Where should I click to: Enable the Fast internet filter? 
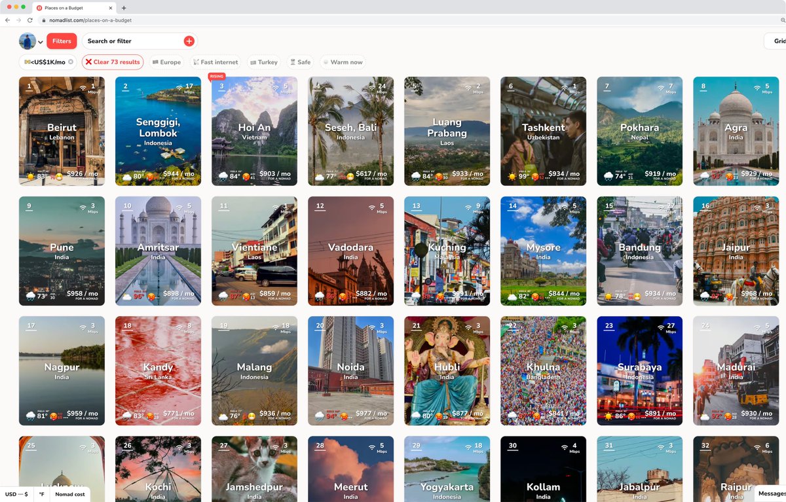215,62
